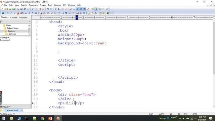Open Google Chrome from taskbar

[43, 118]
